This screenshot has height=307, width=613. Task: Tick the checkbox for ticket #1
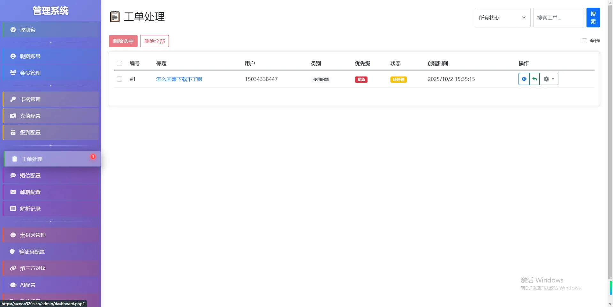pyautogui.click(x=119, y=79)
